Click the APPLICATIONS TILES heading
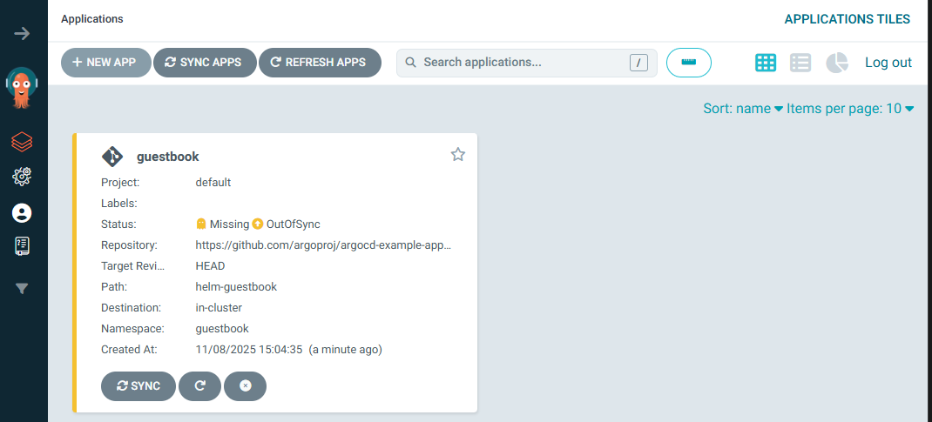Viewport: 932px width, 422px height. (847, 19)
